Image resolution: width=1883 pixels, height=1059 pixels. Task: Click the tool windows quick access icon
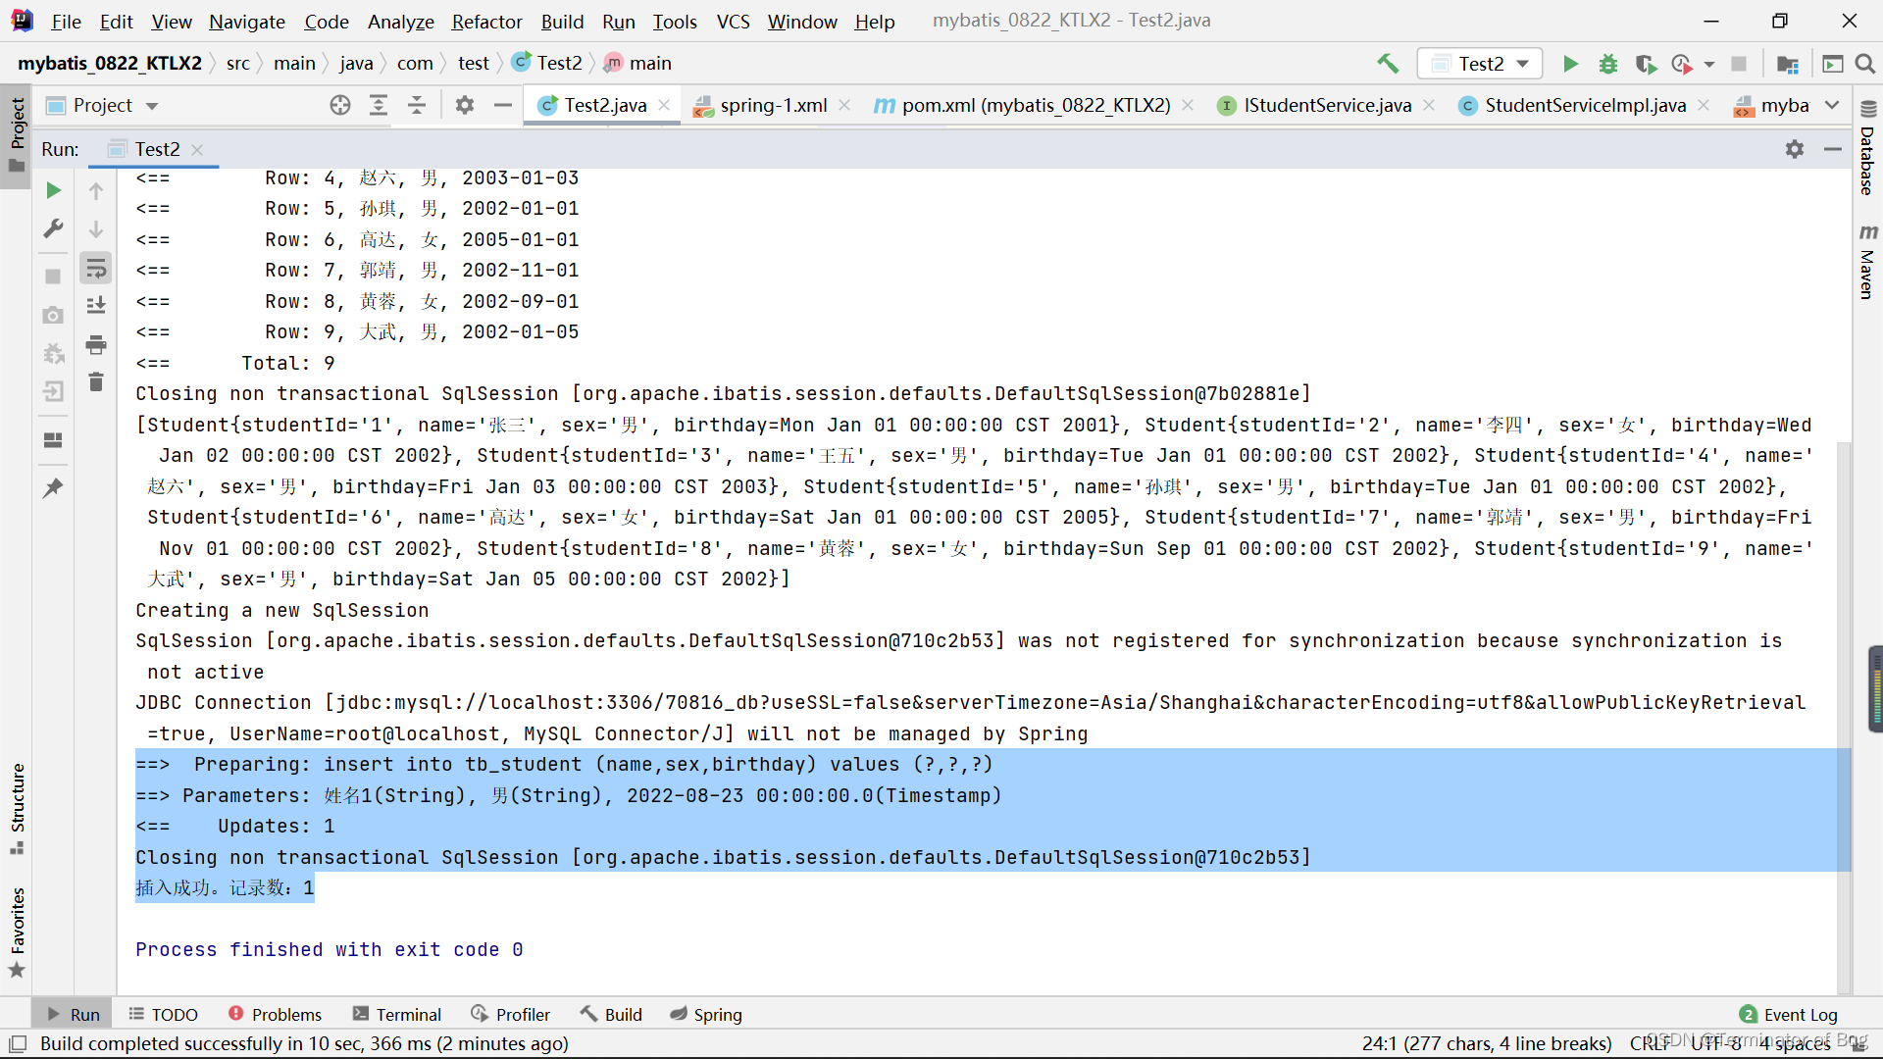(x=17, y=1043)
